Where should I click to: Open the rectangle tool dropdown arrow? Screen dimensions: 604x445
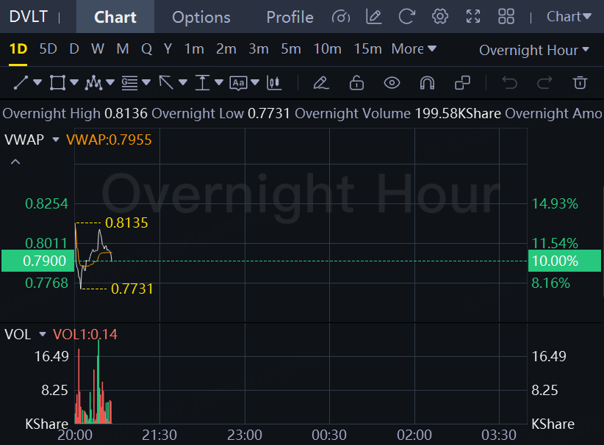74,82
